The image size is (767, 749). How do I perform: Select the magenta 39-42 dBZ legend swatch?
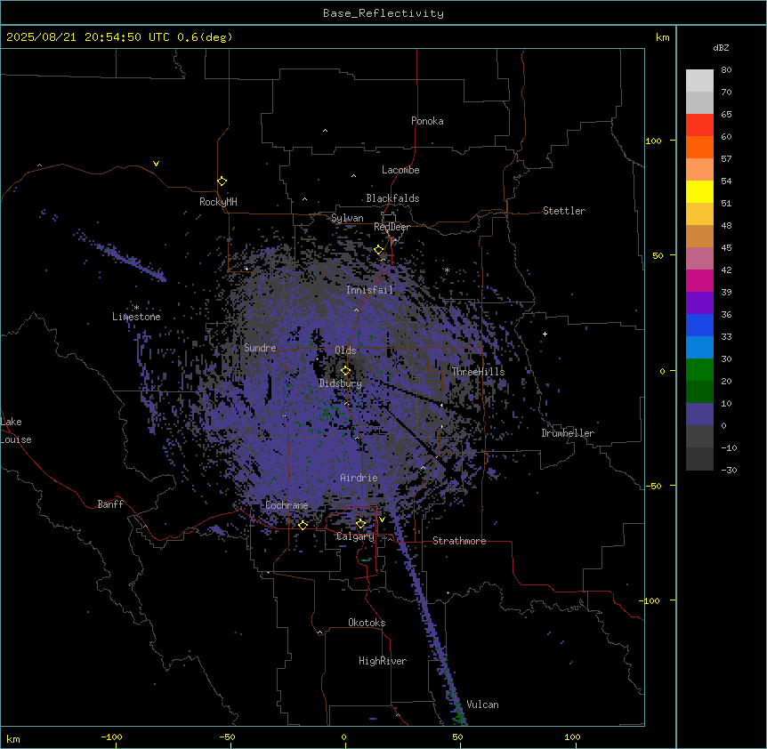coord(699,280)
